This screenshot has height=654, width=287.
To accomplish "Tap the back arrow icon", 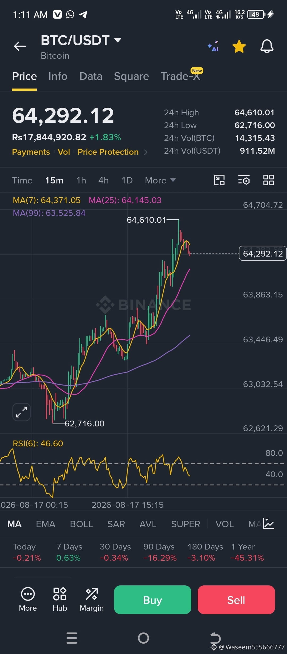I will tap(20, 46).
